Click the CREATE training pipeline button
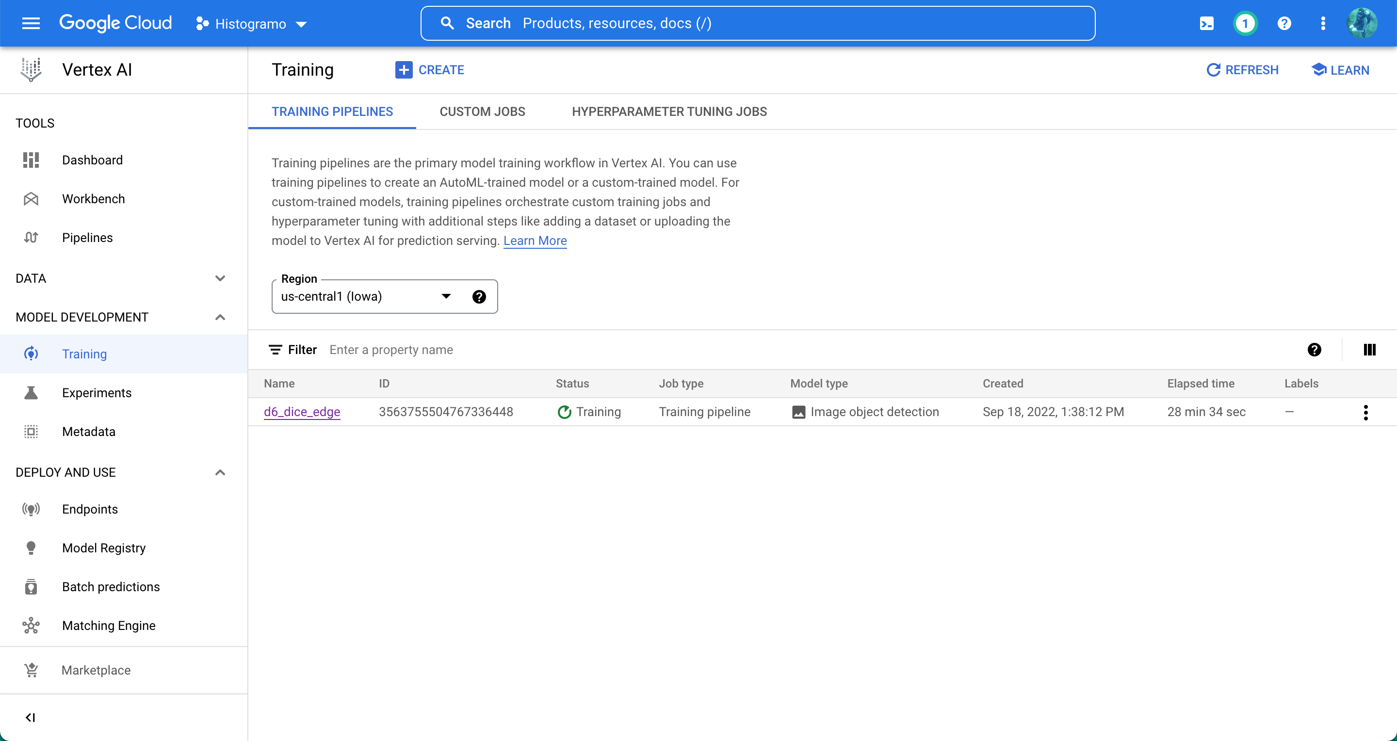 [429, 69]
